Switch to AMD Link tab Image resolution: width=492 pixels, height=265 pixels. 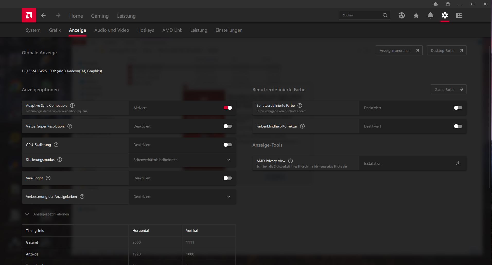click(172, 30)
